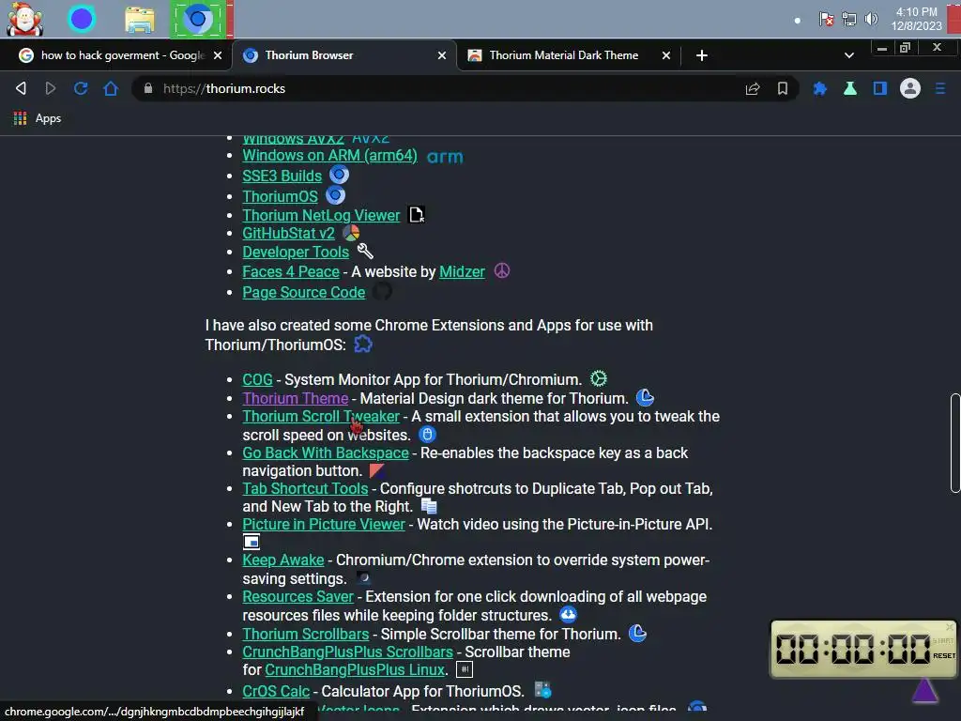Open the Thorium Scroll Tweaker link
Screen dimensions: 961x721
point(321,416)
